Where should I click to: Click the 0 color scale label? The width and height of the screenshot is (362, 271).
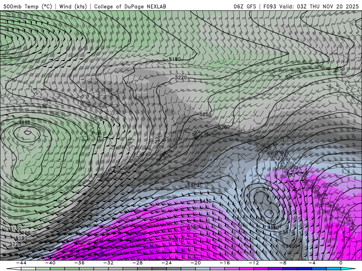pos(341,263)
